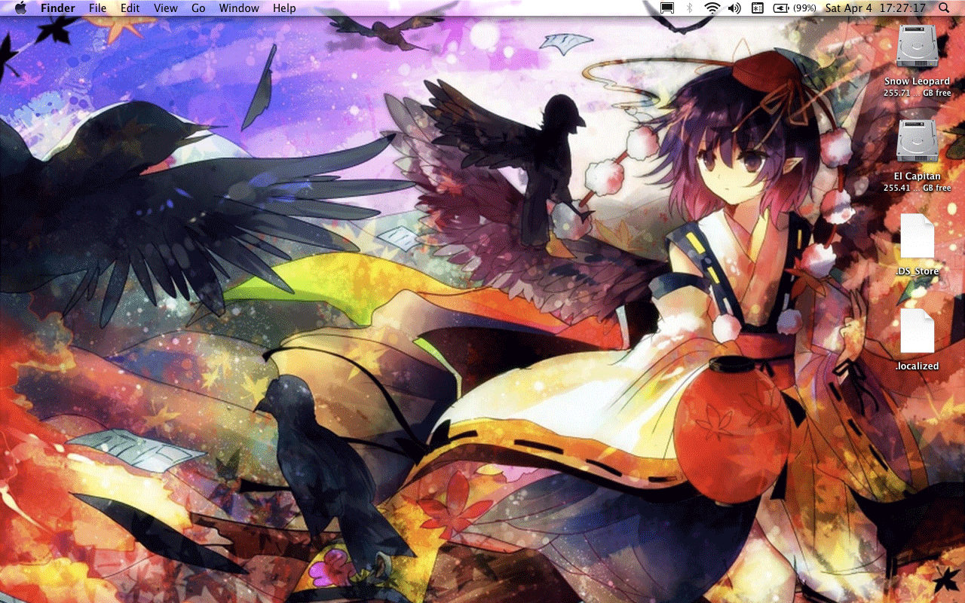
Task: Click the volume speaker icon
Action: [x=734, y=8]
